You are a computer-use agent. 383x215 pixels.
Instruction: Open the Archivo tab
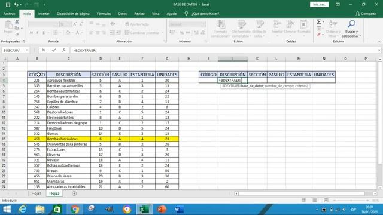[x=10, y=14]
